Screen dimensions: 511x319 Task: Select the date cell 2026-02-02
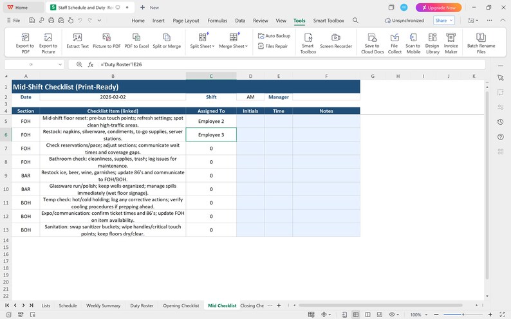click(113, 97)
